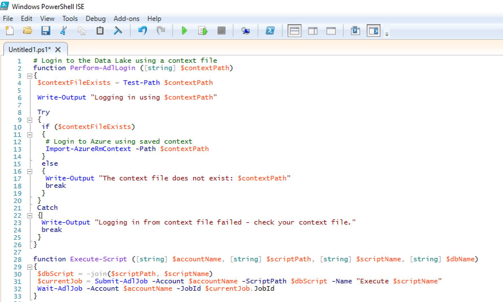This screenshot has width=503, height=302.
Task: Open the toolbar overflow options arrow
Action: 387,34
